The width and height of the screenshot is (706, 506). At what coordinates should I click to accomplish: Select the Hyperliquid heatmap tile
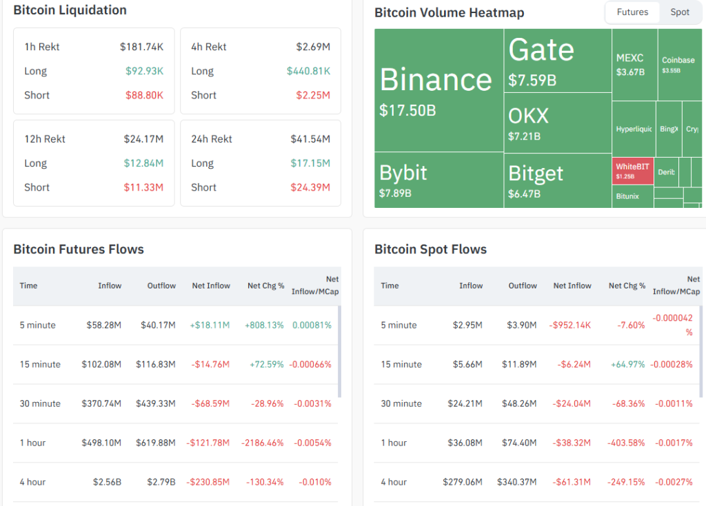tap(632, 128)
